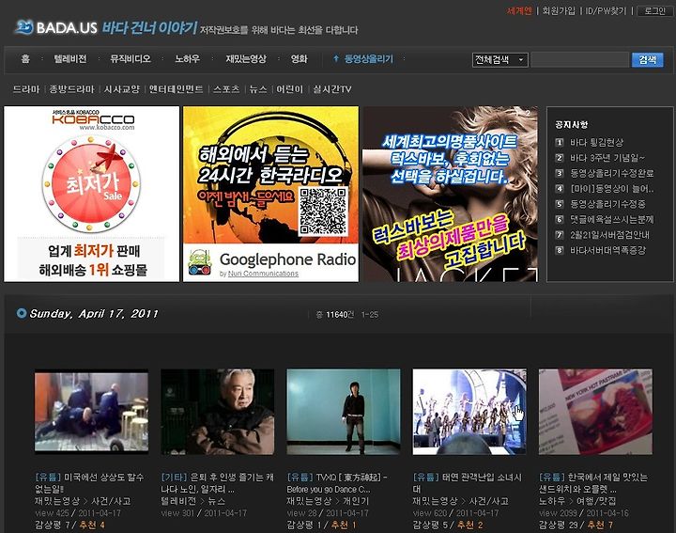Open title 미국에선 상상도 할수 없는일!!
Viewport: 676px width, 533px height.
89,483
